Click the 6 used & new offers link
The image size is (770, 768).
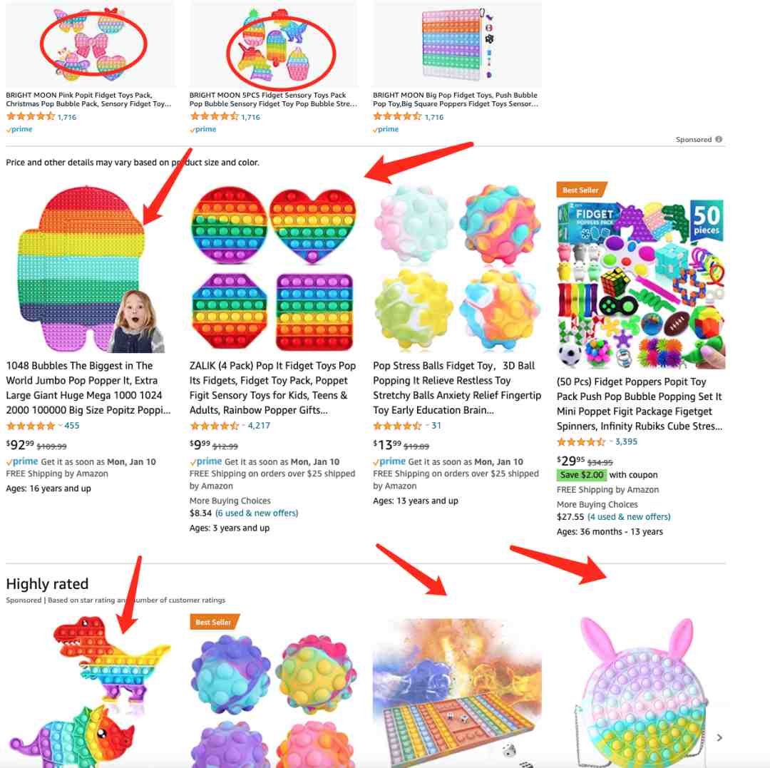coord(257,513)
